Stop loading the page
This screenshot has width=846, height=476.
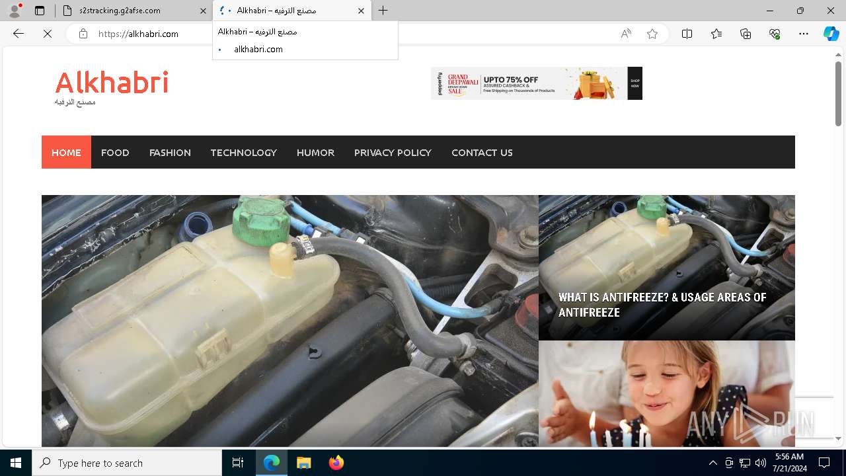48,34
